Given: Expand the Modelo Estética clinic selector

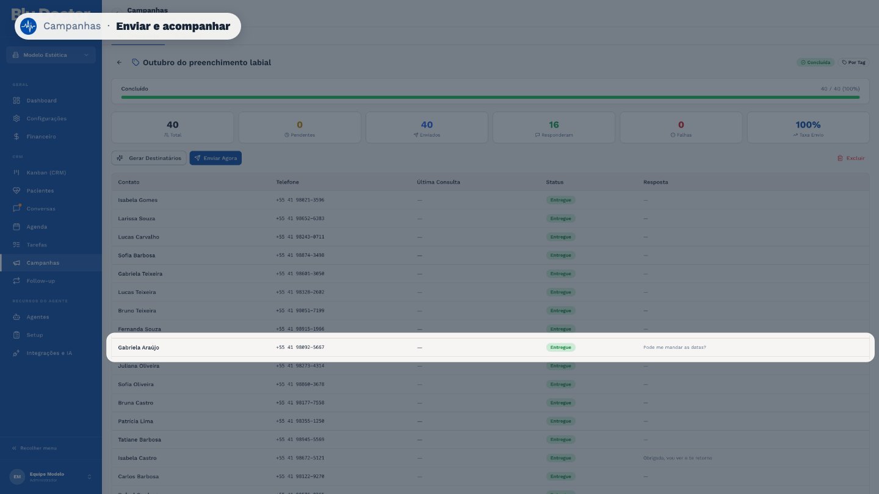Looking at the screenshot, I should [51, 55].
